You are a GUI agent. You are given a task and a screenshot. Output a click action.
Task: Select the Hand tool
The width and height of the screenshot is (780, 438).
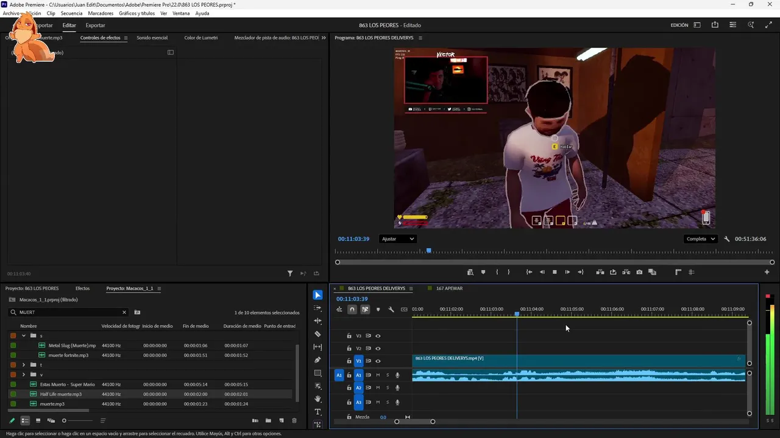coord(317,399)
